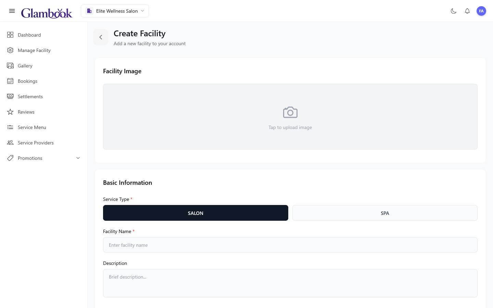Navigate to Service Providers

click(36, 143)
